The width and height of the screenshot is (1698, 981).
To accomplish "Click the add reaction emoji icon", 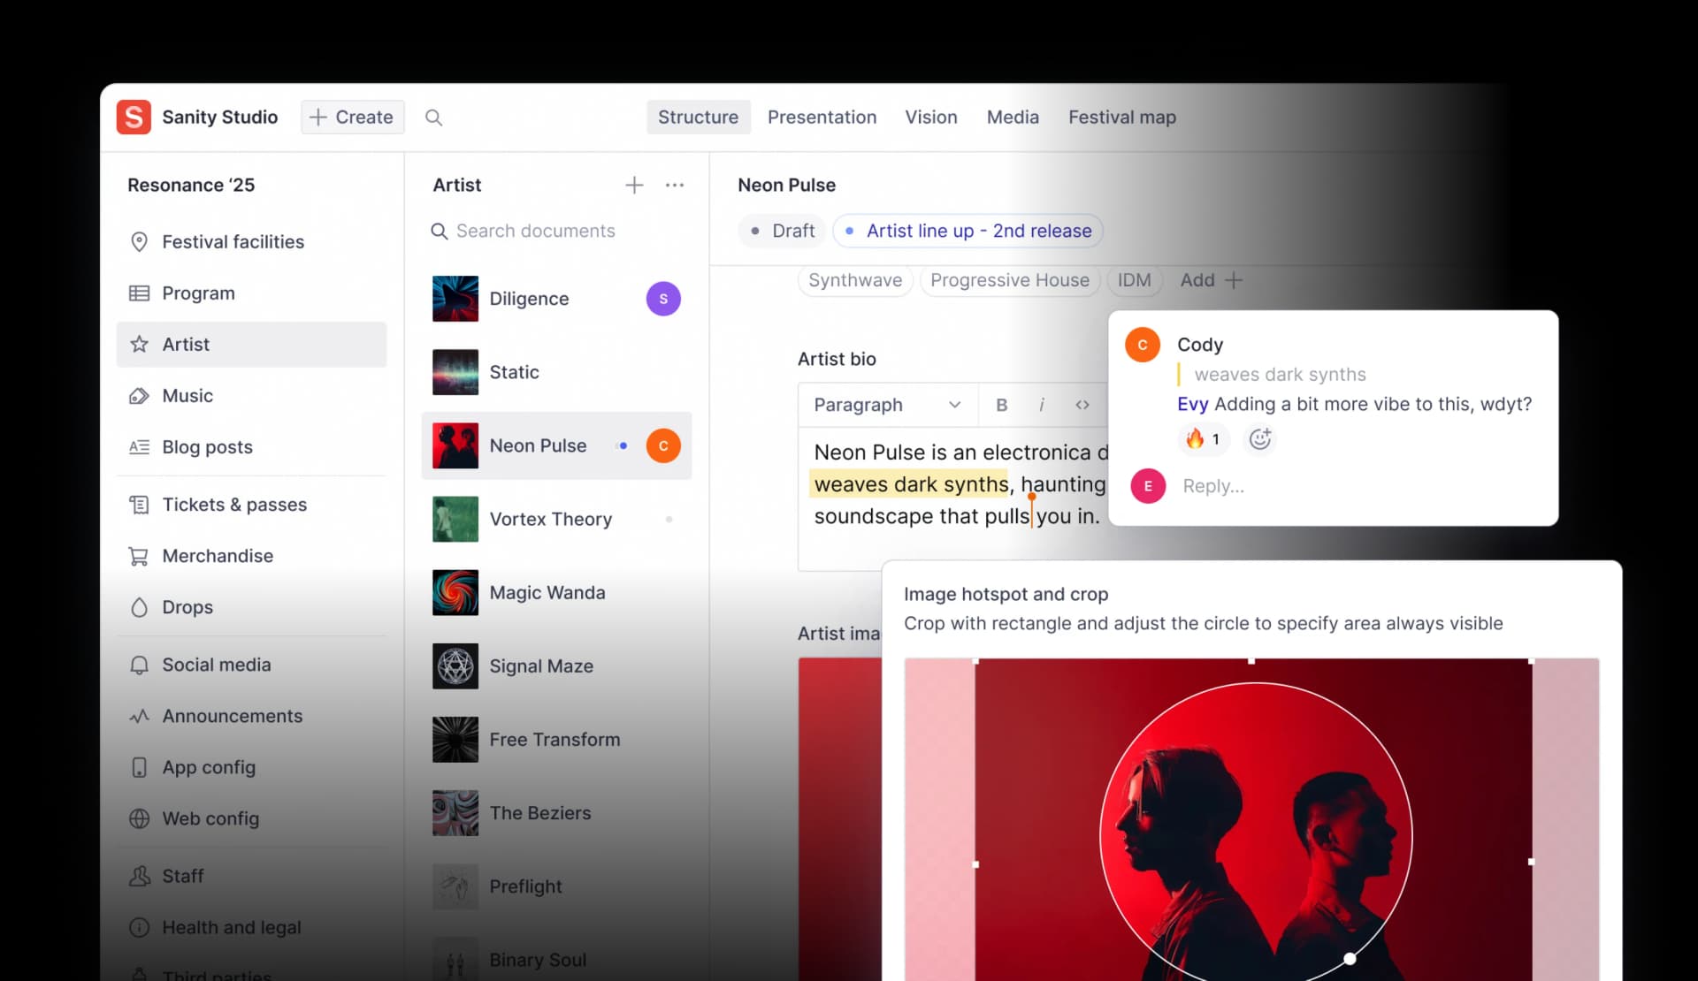I will tap(1259, 438).
